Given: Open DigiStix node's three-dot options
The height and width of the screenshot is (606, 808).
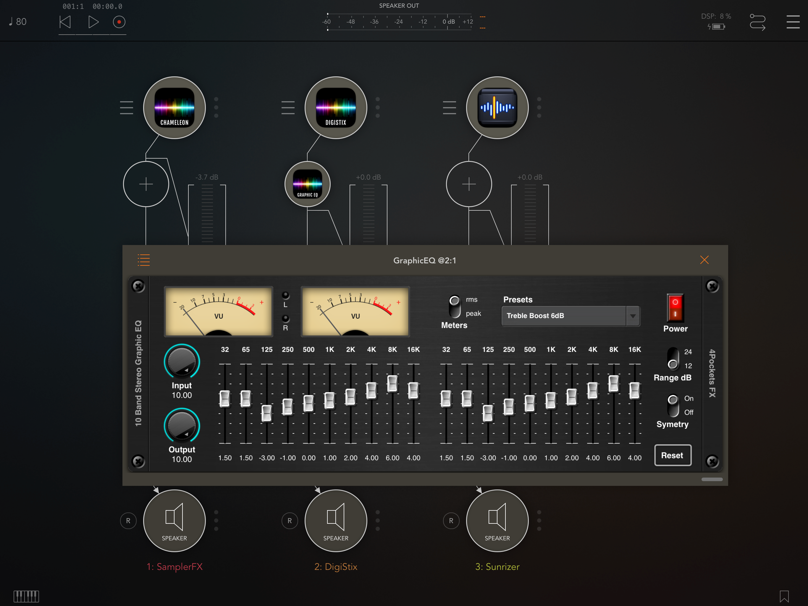Looking at the screenshot, I should coord(378,107).
